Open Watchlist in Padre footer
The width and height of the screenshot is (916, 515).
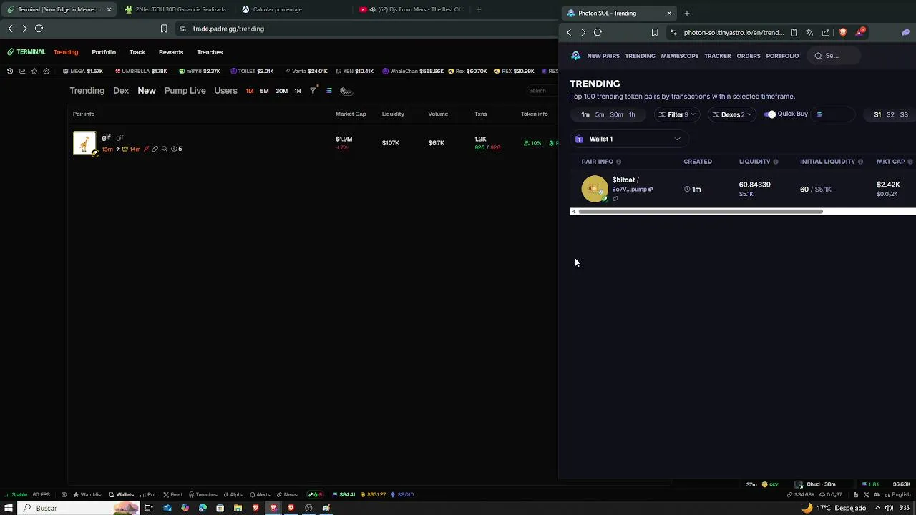coord(88,494)
